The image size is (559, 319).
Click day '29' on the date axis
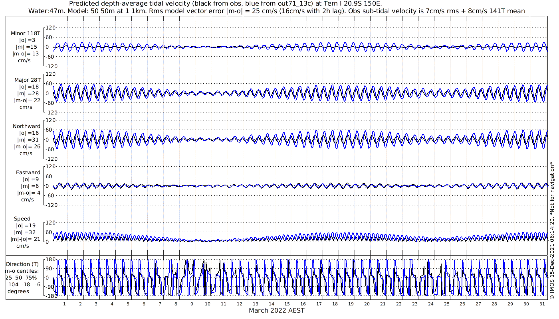click(510, 303)
